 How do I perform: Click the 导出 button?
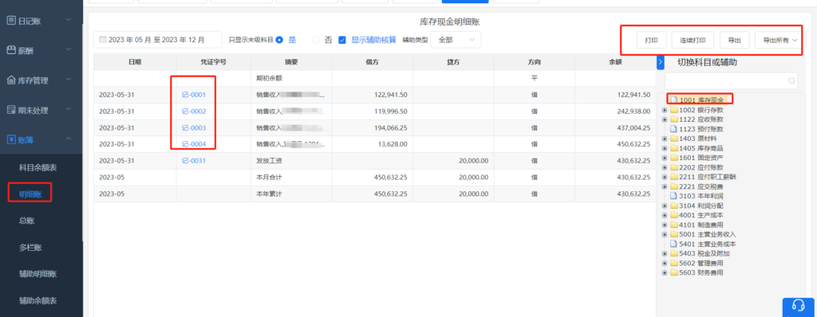point(734,40)
